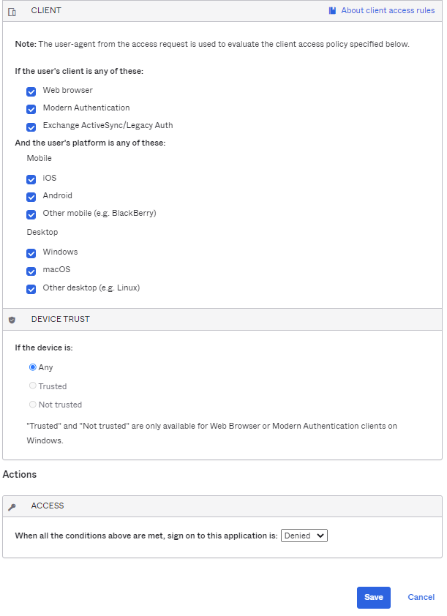Toggle Other desktop (e.g. Linux) checkbox

tap(31, 289)
